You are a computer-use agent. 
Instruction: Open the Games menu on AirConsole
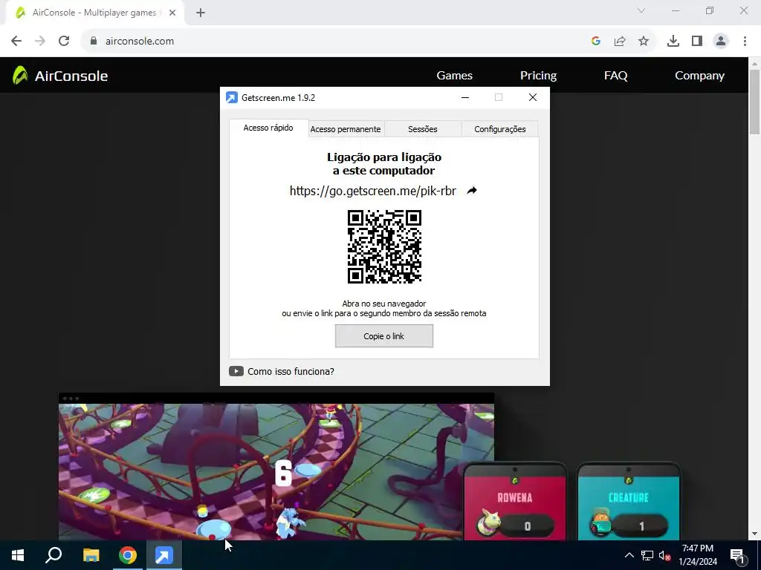click(x=454, y=76)
